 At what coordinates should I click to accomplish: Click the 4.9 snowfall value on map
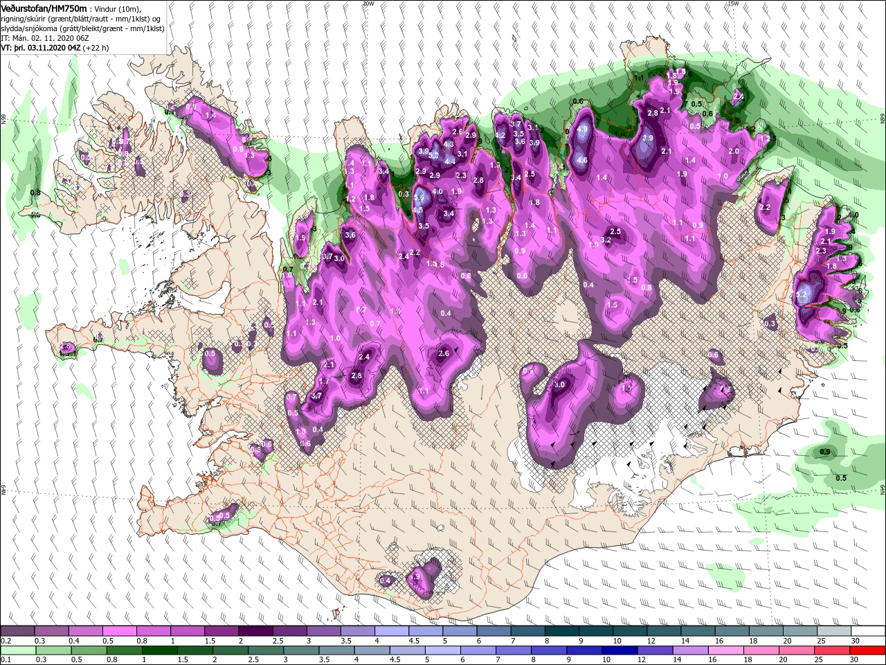pos(582,129)
